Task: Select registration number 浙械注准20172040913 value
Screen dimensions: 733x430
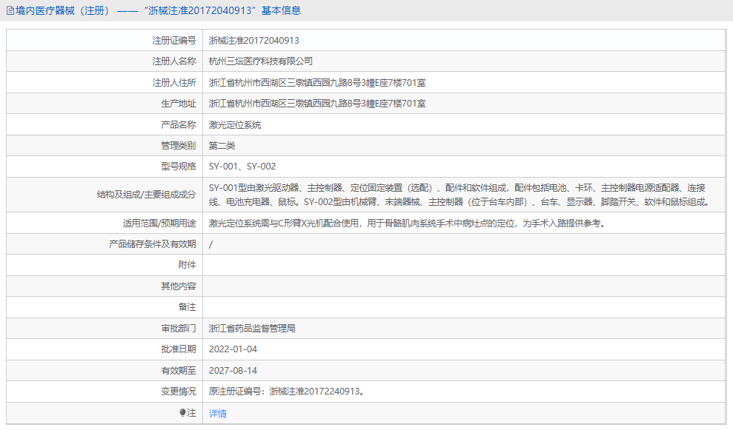Action: point(253,41)
